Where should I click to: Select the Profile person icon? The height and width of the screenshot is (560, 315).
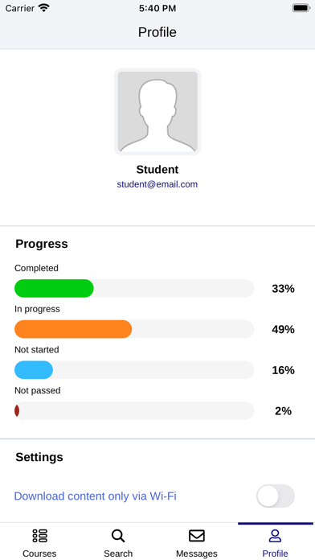coord(275,536)
